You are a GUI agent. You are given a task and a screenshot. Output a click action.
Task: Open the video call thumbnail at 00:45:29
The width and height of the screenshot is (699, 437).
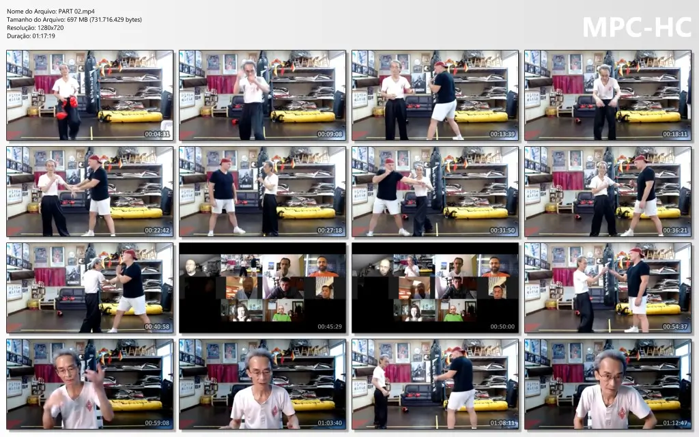click(x=263, y=288)
